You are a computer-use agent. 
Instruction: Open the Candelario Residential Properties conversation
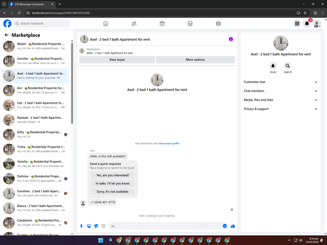click(35, 223)
